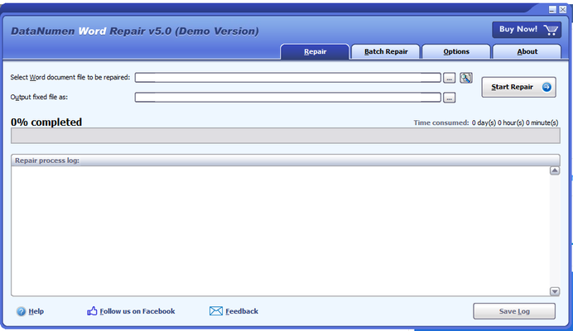The height and width of the screenshot is (331, 573).
Task: Click the Facebook thumbs-up icon
Action: click(92, 311)
